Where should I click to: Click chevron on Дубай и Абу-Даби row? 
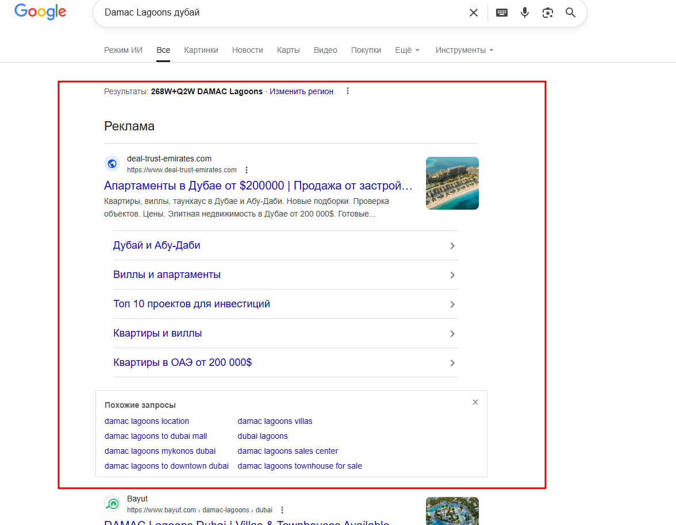pos(452,245)
